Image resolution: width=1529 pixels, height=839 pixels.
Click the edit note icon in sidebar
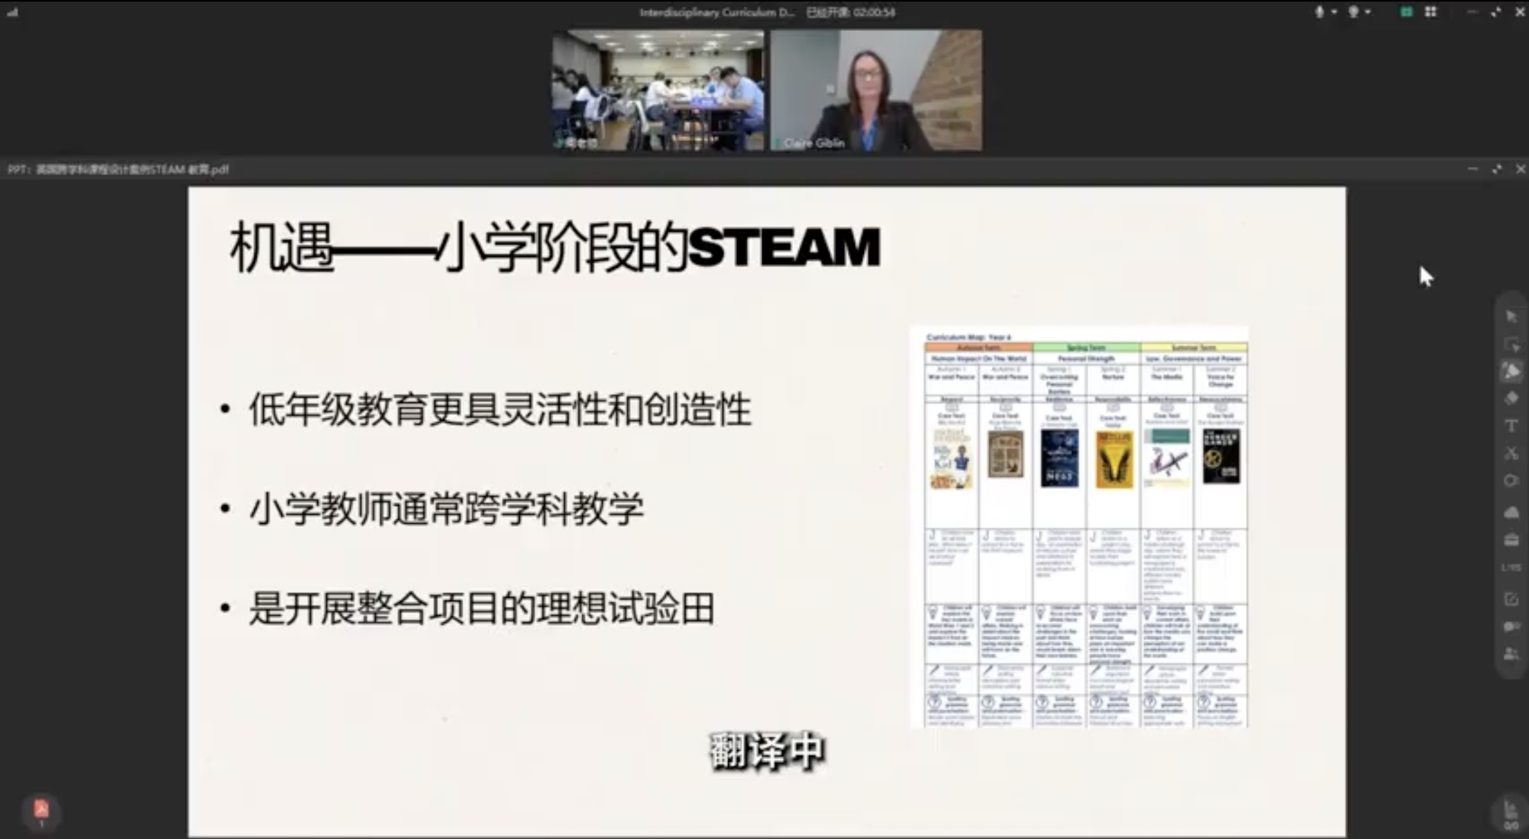pyautogui.click(x=1511, y=599)
